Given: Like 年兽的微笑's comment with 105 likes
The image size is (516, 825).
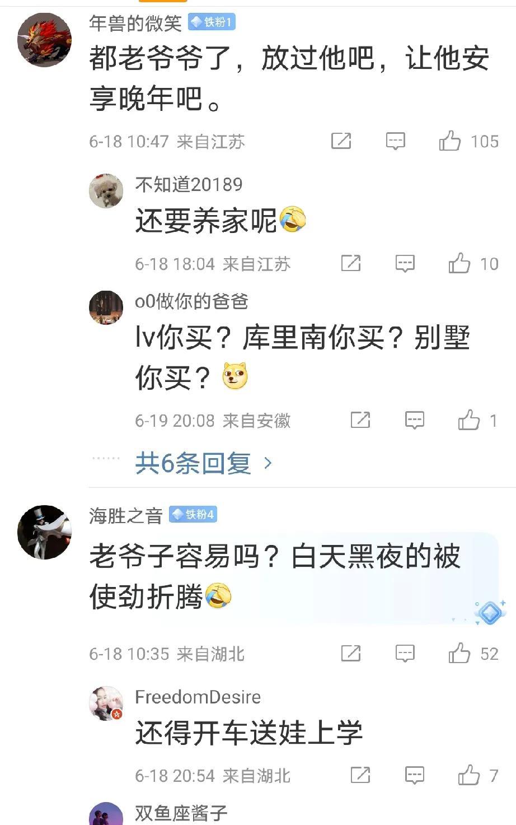Looking at the screenshot, I should point(449,141).
